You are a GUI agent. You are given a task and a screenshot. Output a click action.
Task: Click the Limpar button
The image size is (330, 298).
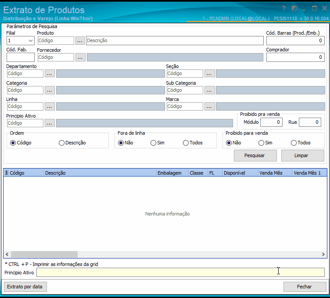point(303,155)
